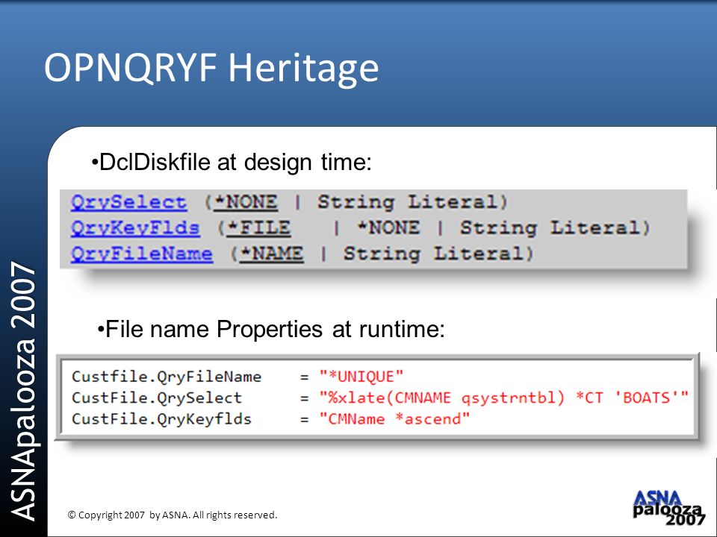The width and height of the screenshot is (717, 537).
Task: Open the QrySelect link
Action: (129, 202)
